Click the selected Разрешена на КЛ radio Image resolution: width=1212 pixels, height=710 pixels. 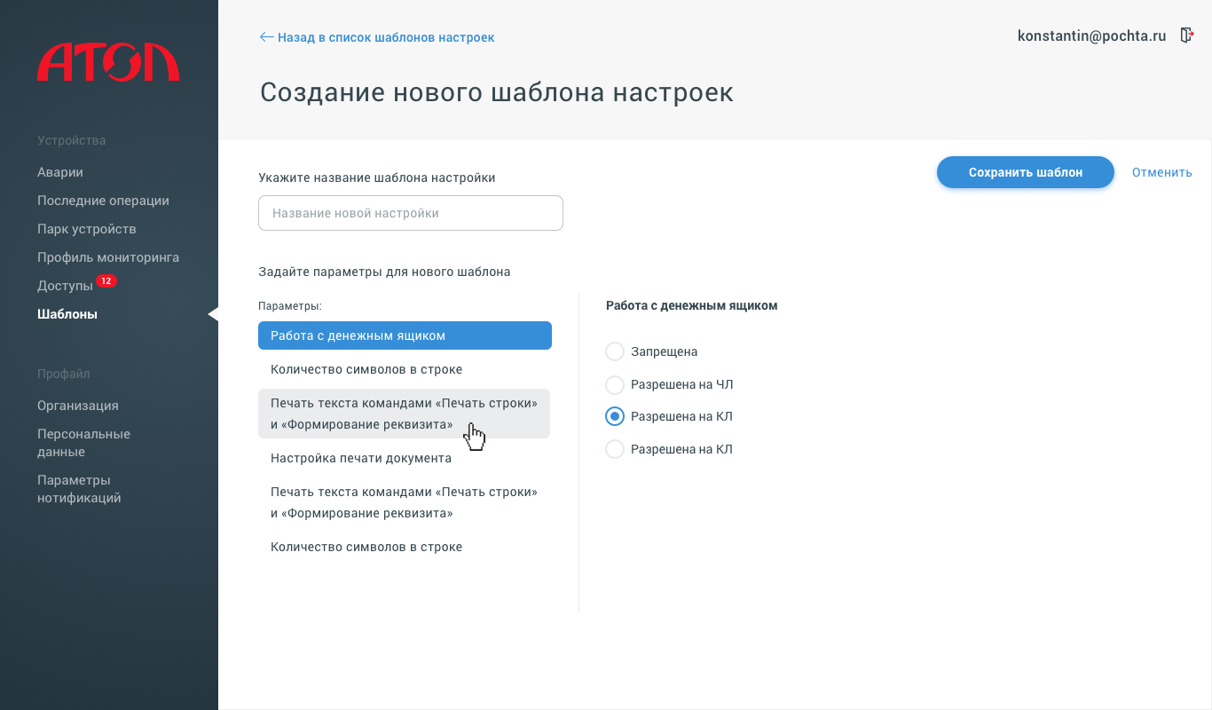click(615, 416)
